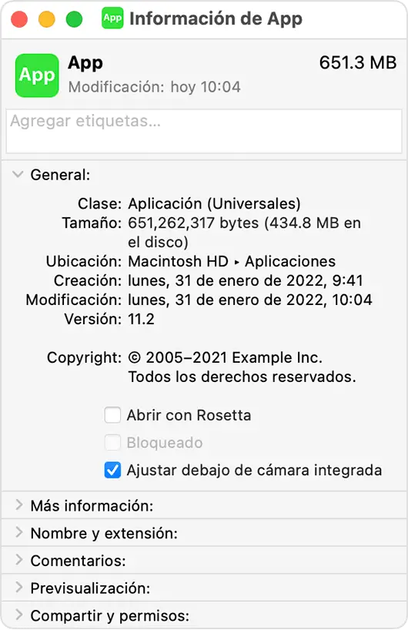Expand the Más información section
Image resolution: width=408 pixels, height=630 pixels.
pyautogui.click(x=18, y=505)
